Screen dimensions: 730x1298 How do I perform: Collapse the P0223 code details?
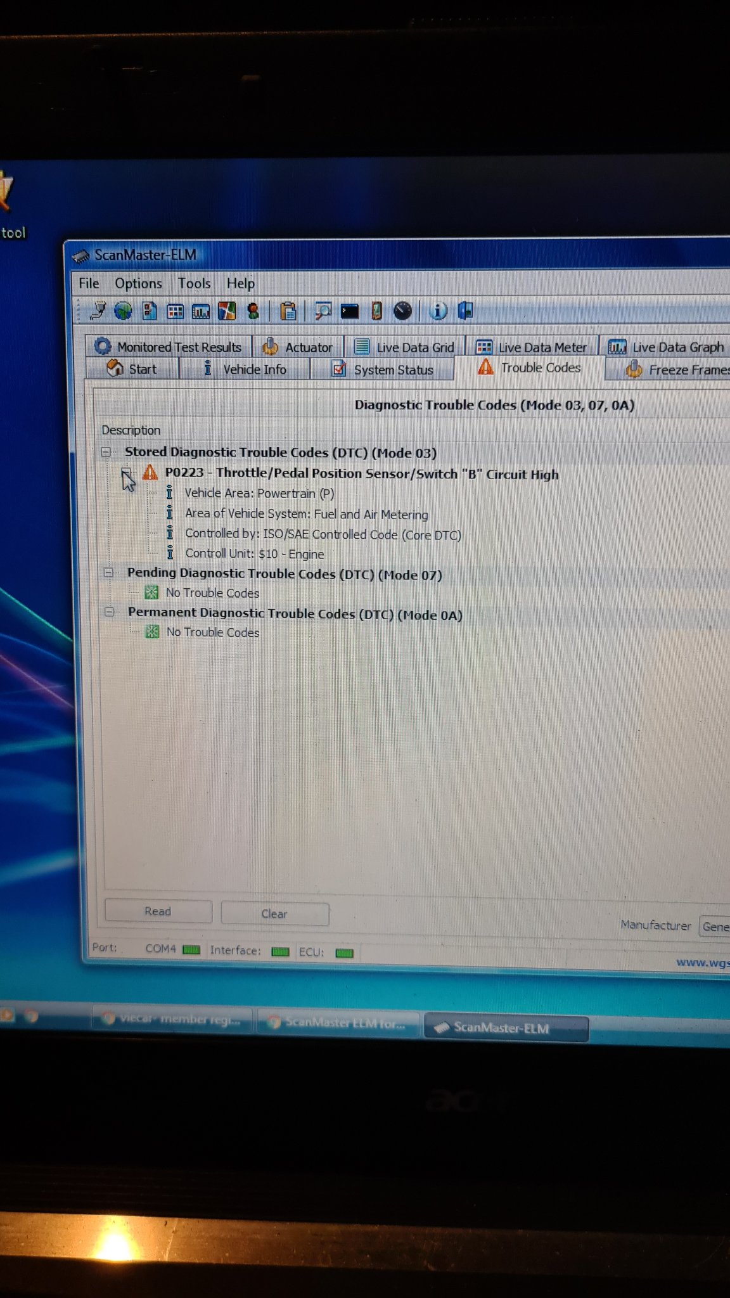[126, 472]
